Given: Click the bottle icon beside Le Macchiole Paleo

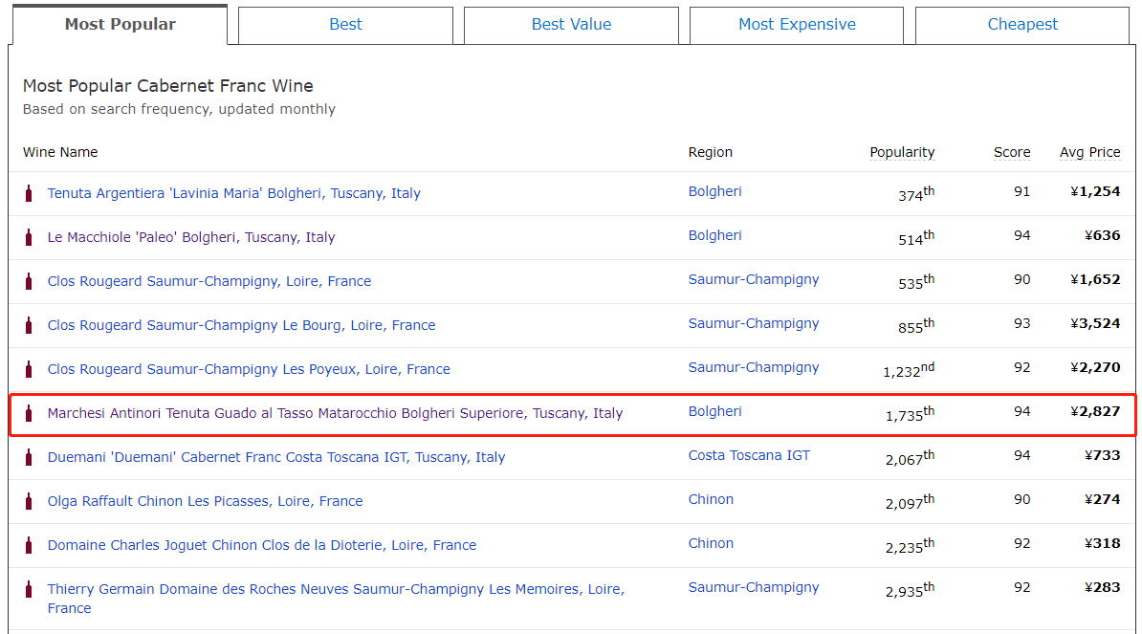Looking at the screenshot, I should 29,237.
